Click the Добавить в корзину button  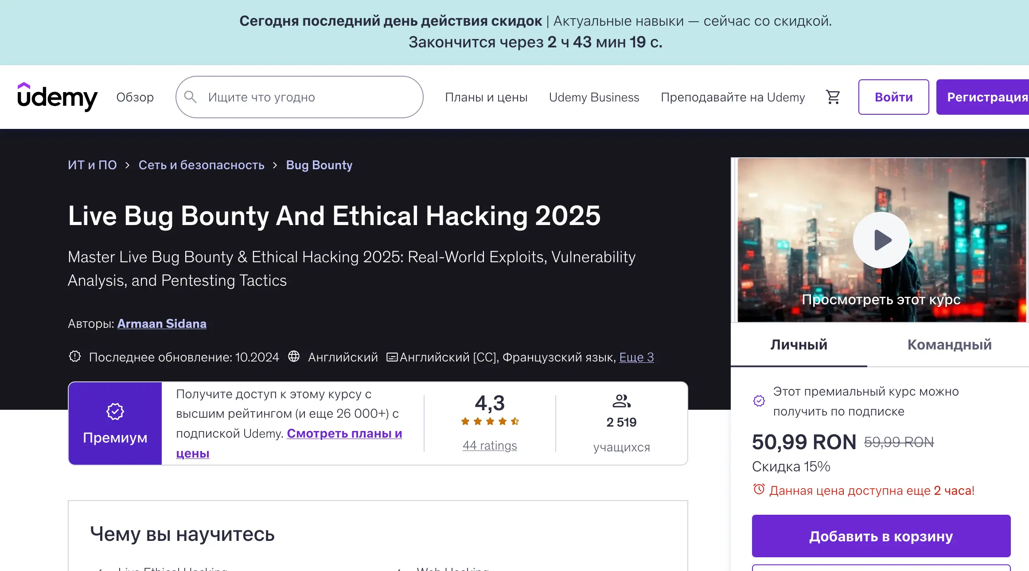881,536
